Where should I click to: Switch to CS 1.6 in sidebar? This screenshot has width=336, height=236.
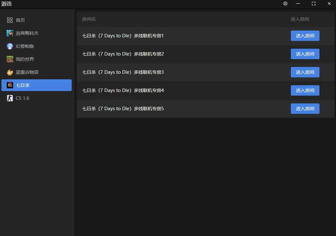click(37, 98)
